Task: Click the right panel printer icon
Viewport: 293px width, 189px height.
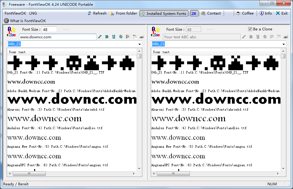Action: coord(286,37)
